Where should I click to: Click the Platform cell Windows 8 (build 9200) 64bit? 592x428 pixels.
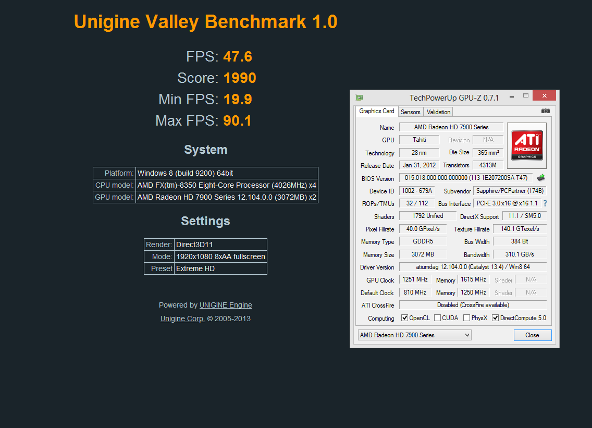[227, 173]
